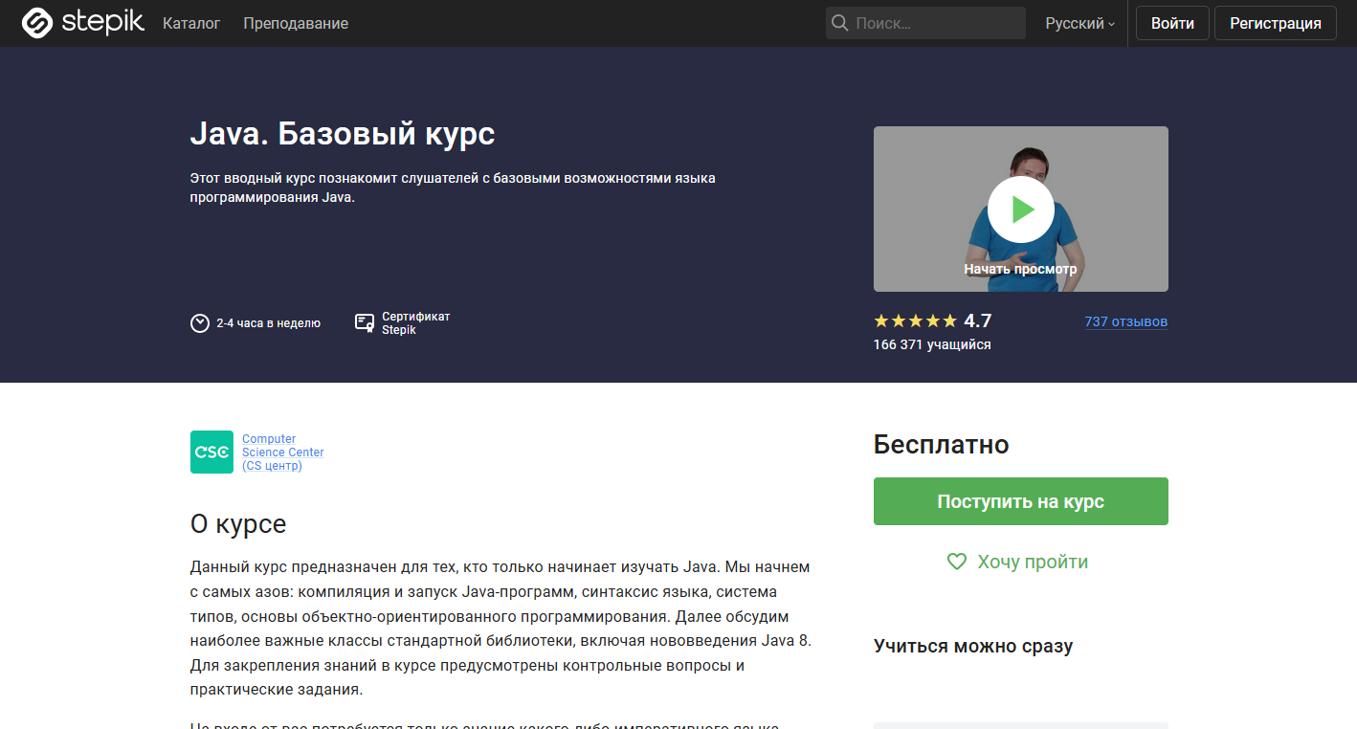Open the Computer Science Center logo

click(x=211, y=452)
